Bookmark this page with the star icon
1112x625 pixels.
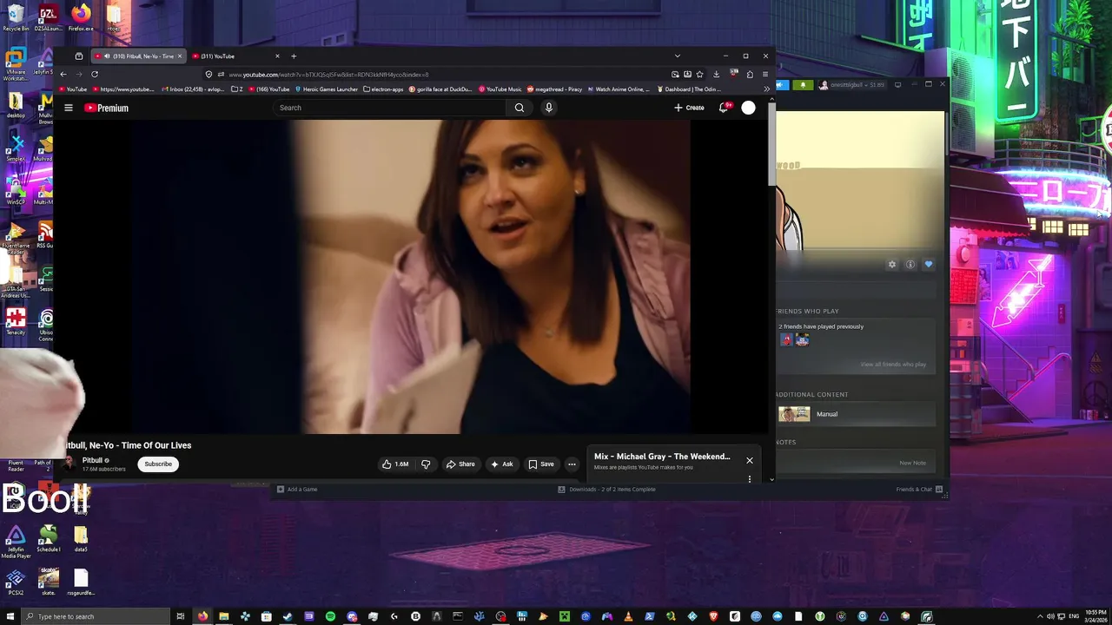click(699, 75)
